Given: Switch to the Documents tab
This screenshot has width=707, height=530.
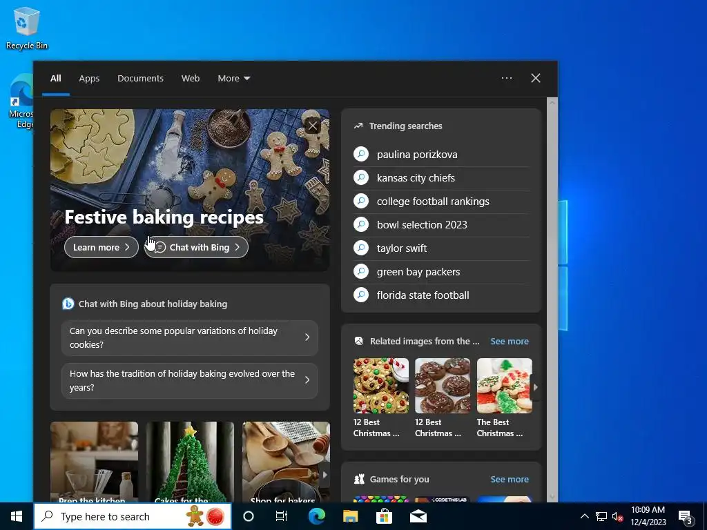Looking at the screenshot, I should click(x=140, y=79).
